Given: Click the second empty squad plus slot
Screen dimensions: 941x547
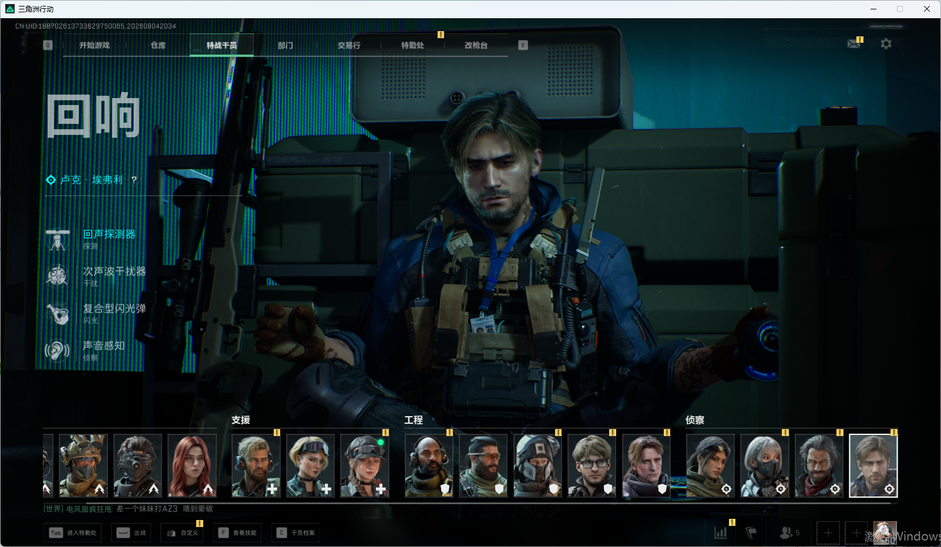Looking at the screenshot, I should click(x=856, y=533).
